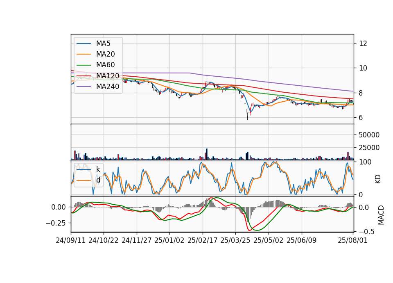393x283 pixels.
Task: Click the 'd' legend label in KD panel
Action: click(x=98, y=180)
